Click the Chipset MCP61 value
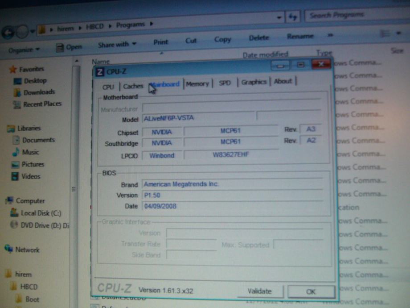This screenshot has width=410, height=308. coord(231,130)
